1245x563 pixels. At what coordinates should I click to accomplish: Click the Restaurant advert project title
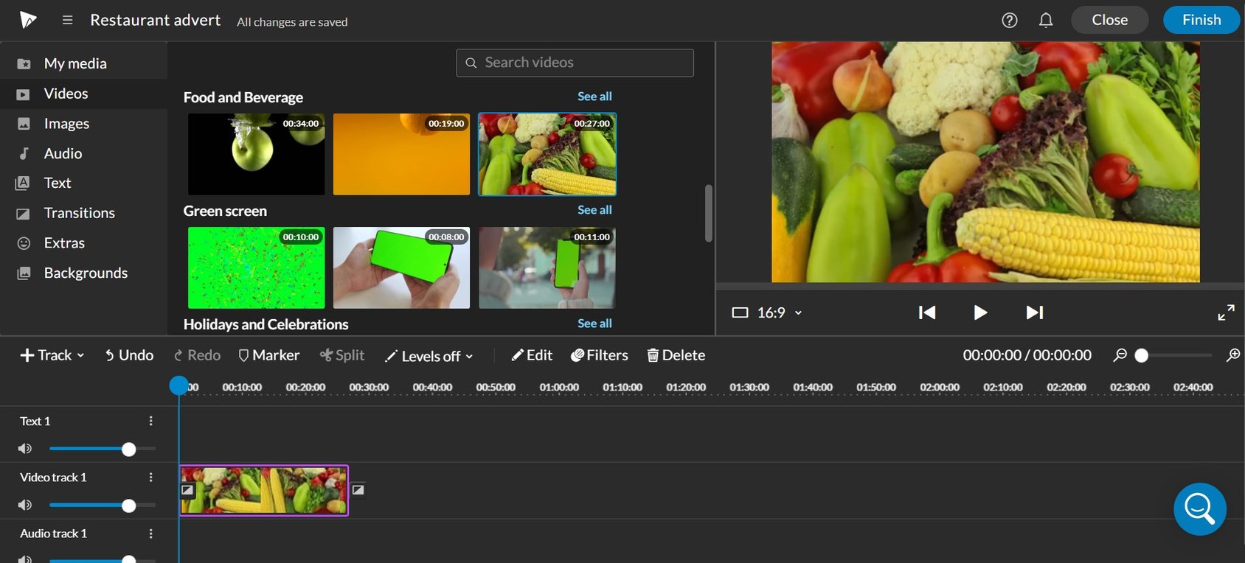pos(155,20)
